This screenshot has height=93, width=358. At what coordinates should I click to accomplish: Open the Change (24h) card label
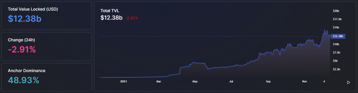tap(21, 40)
